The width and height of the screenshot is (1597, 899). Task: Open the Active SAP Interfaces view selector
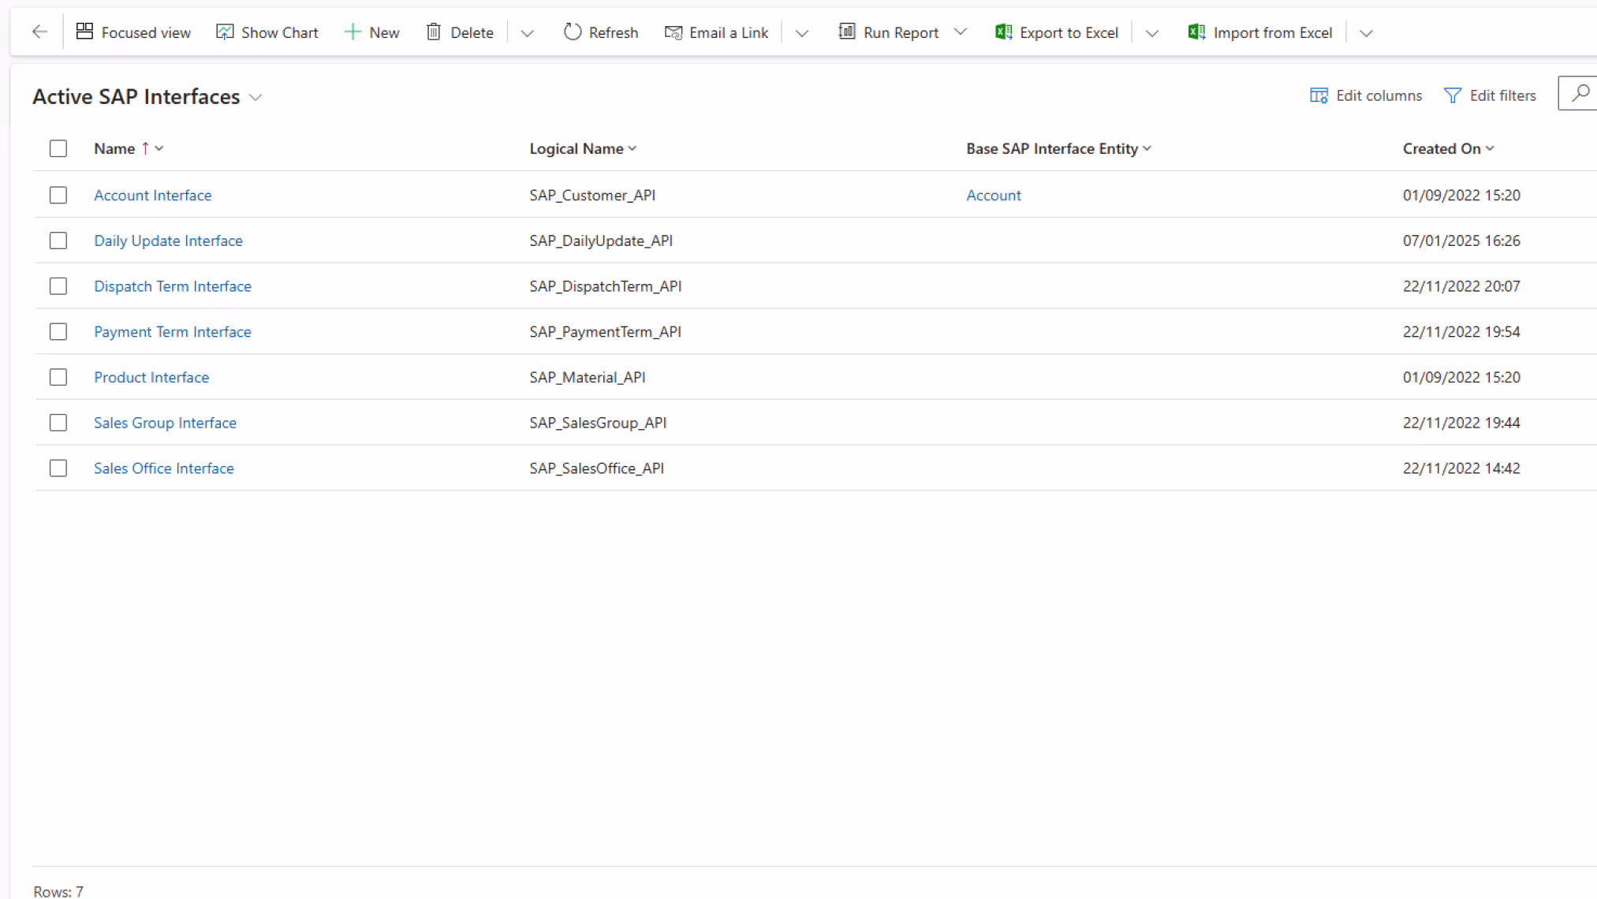(x=147, y=96)
